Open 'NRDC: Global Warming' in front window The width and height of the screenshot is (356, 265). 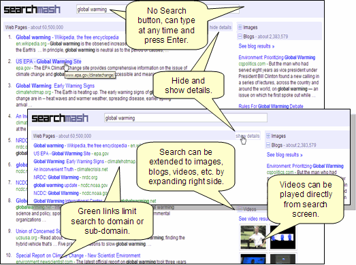56,177
